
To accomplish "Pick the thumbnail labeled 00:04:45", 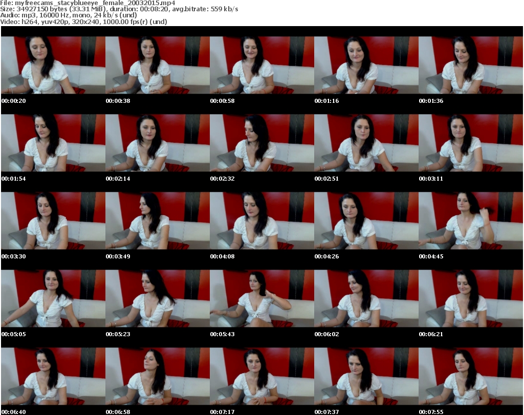I will pyautogui.click(x=471, y=221).
